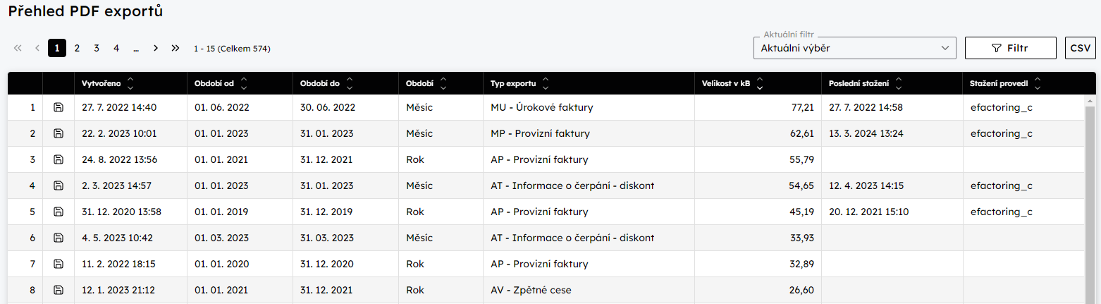Expand the Aktuální výběr combo box chevron
The image size is (1101, 304).
[x=945, y=48]
